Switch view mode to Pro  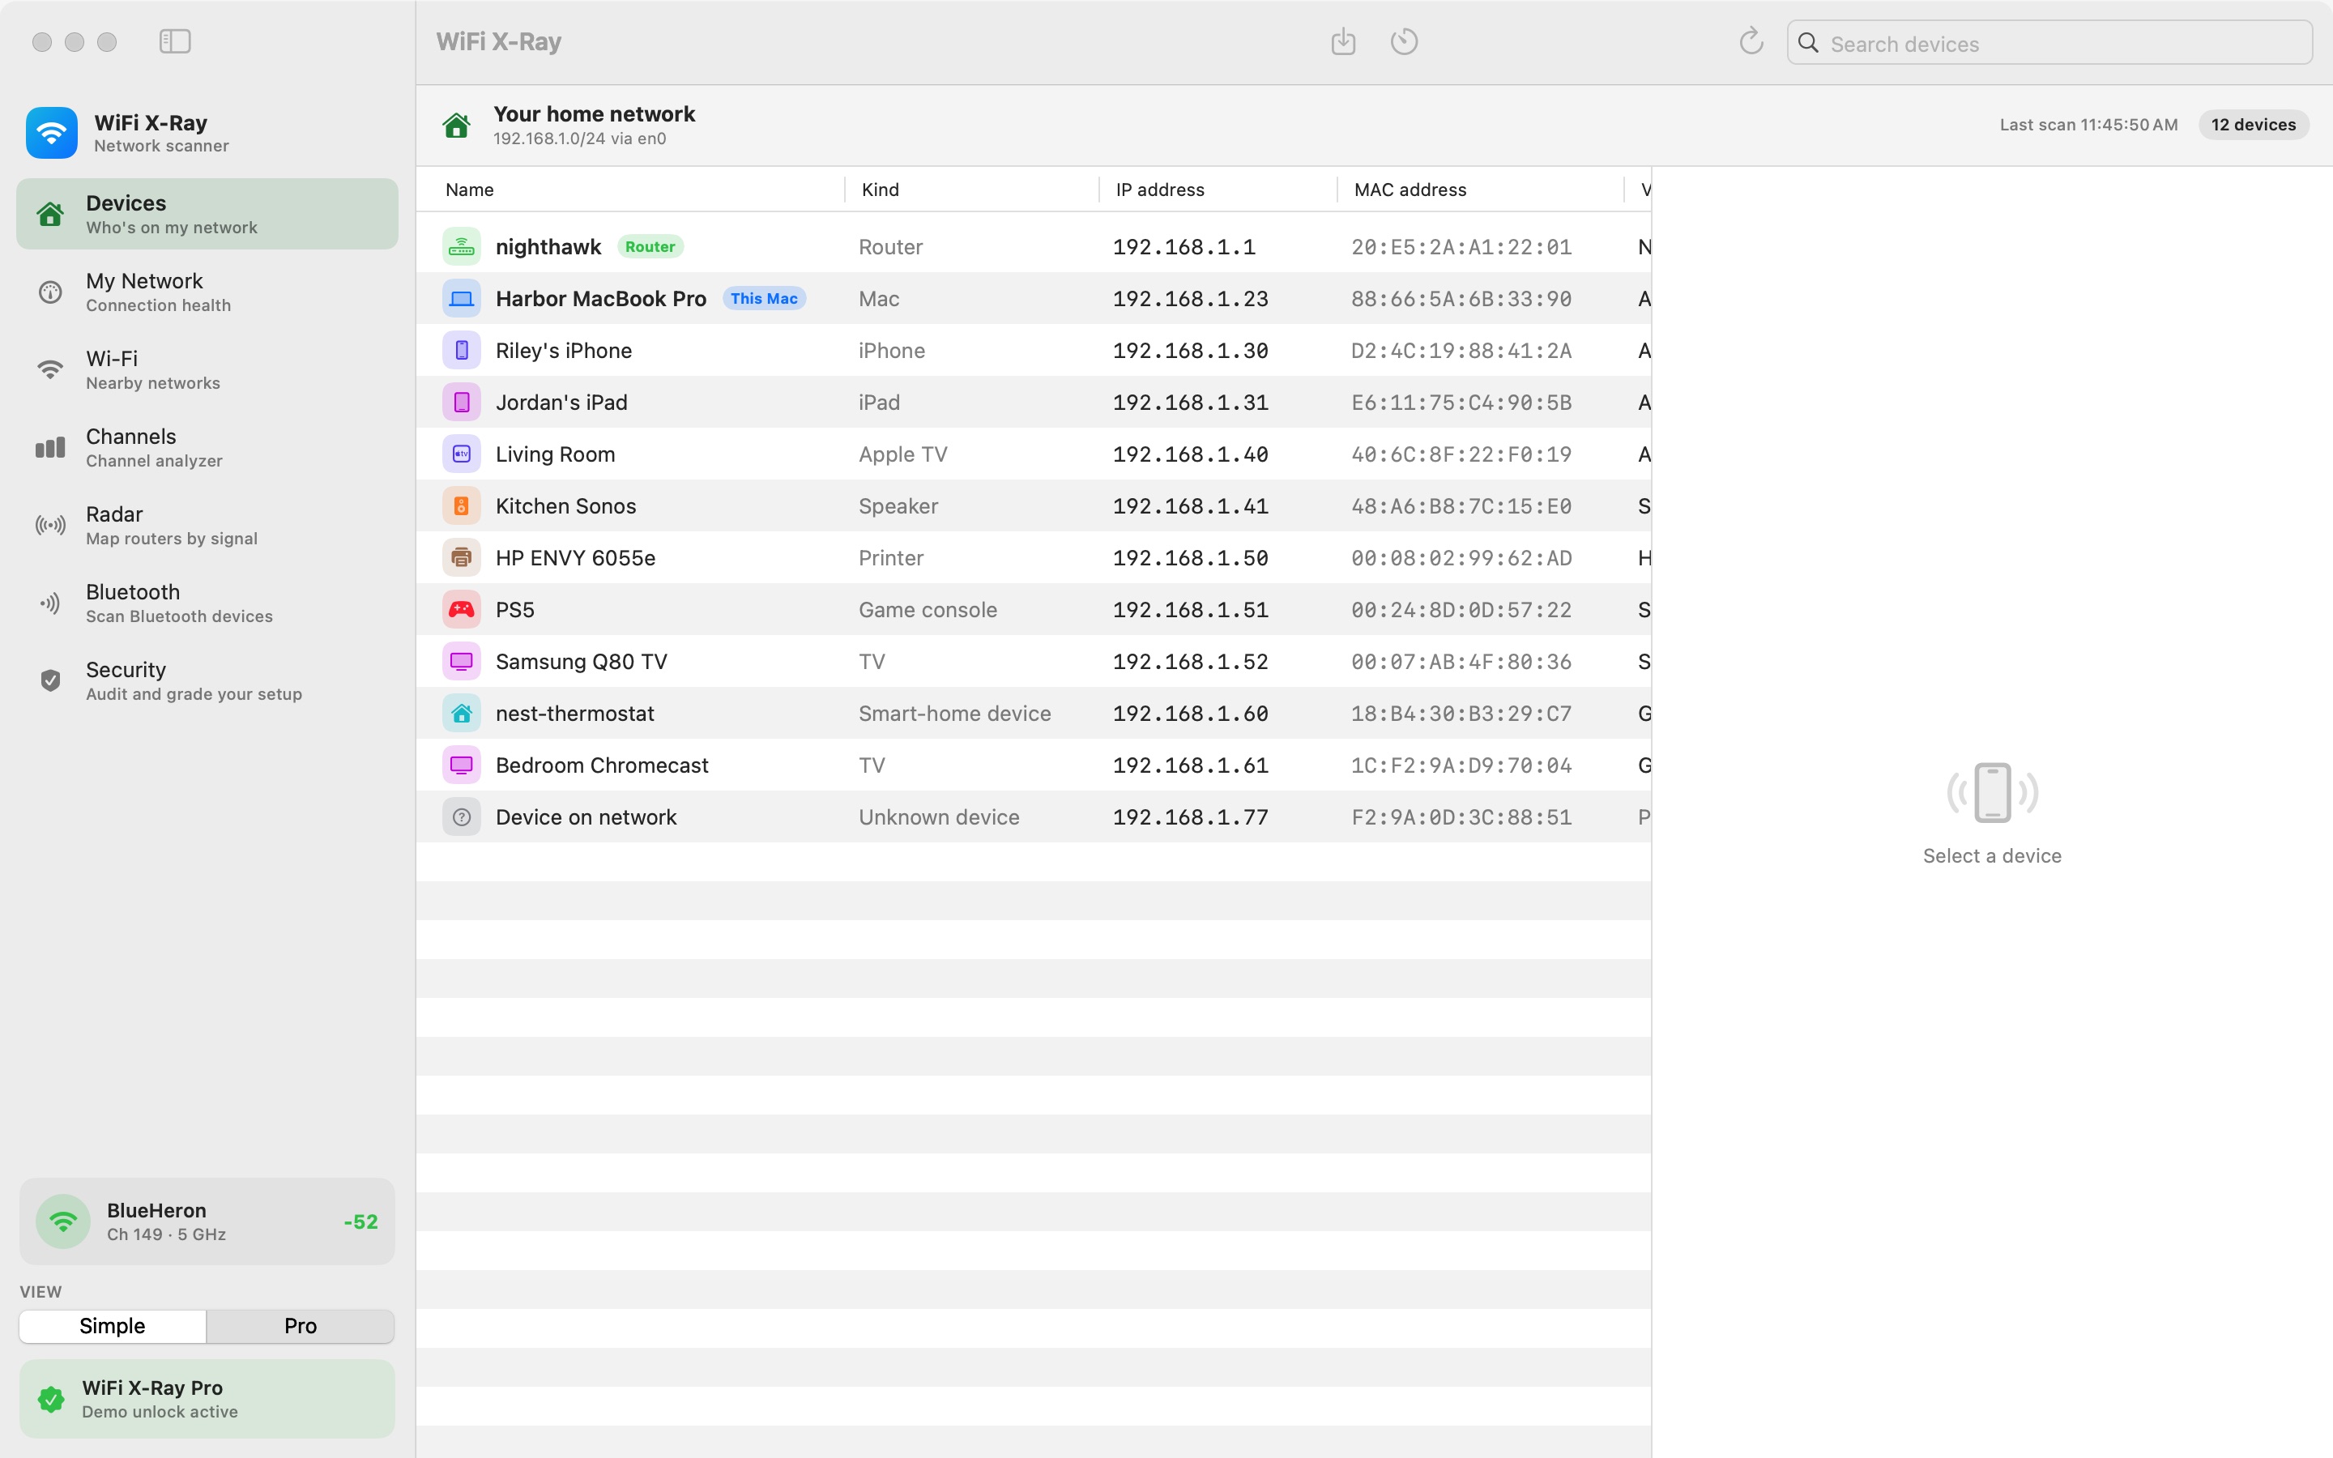300,1326
